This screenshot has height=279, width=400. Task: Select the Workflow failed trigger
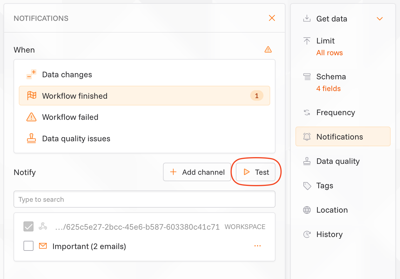click(x=144, y=117)
